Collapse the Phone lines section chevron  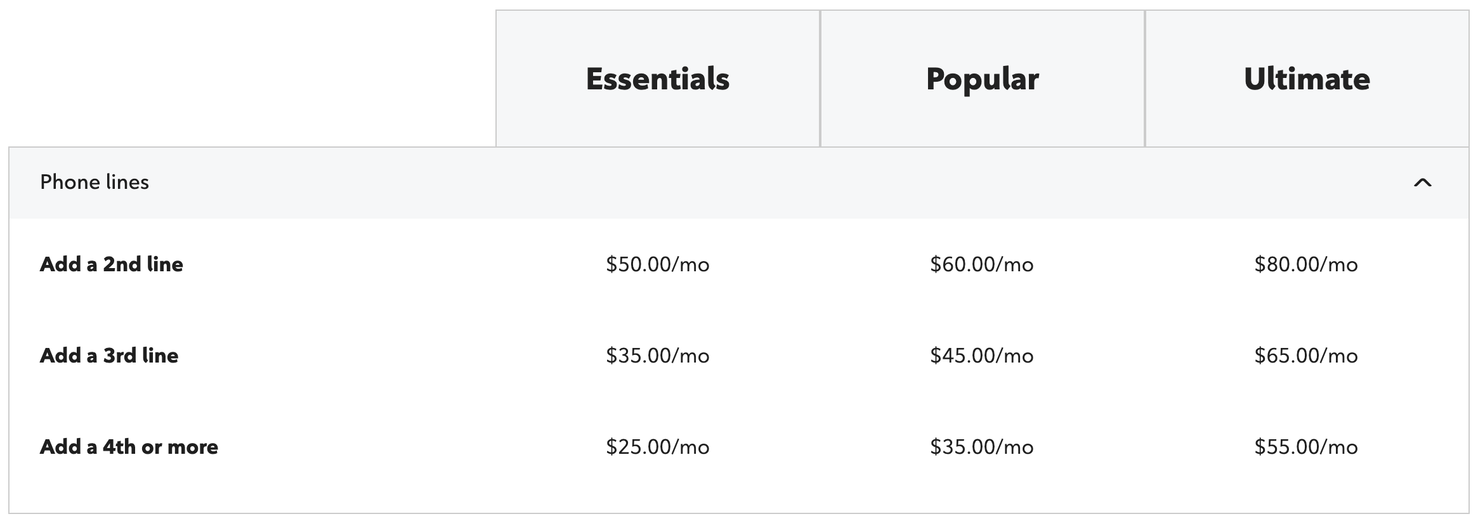coord(1422,183)
